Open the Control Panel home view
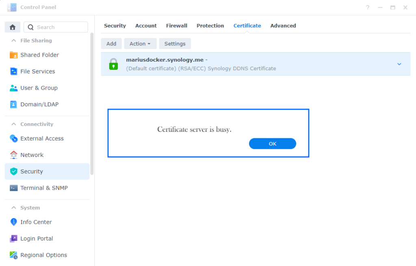The height and width of the screenshot is (266, 416). [12, 27]
